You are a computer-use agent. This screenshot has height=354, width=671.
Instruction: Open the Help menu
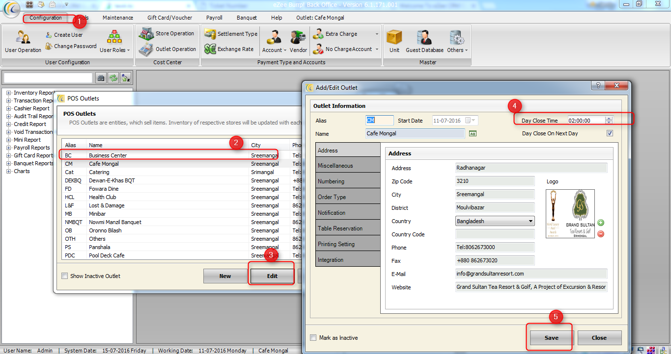277,18
